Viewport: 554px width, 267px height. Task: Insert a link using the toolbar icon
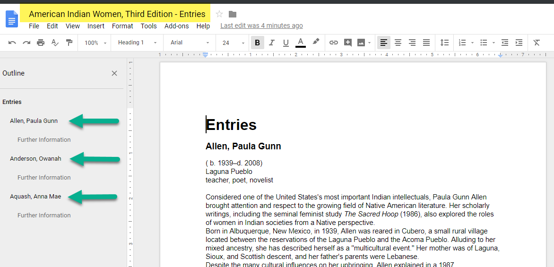334,43
